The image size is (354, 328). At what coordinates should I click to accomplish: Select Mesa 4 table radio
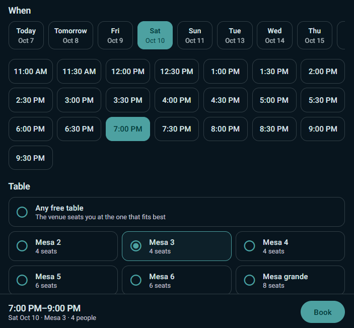(290, 246)
